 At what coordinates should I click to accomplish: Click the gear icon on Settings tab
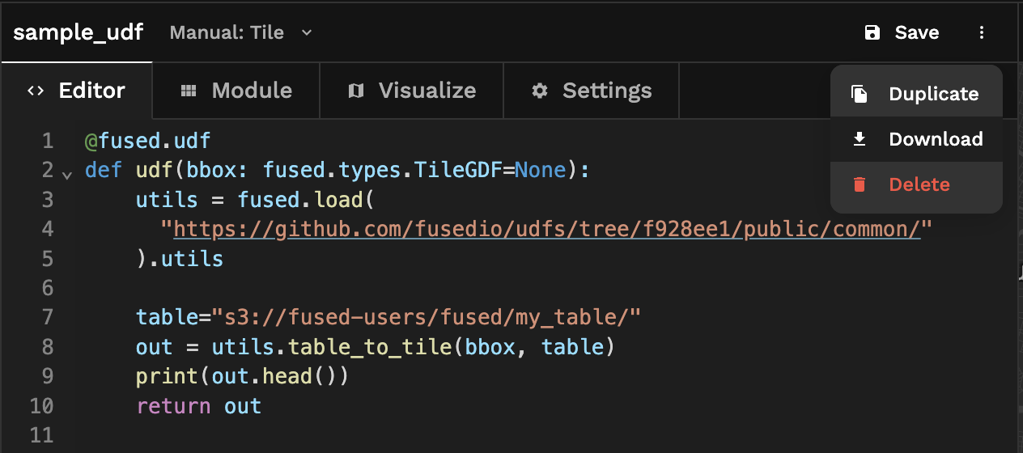point(540,91)
